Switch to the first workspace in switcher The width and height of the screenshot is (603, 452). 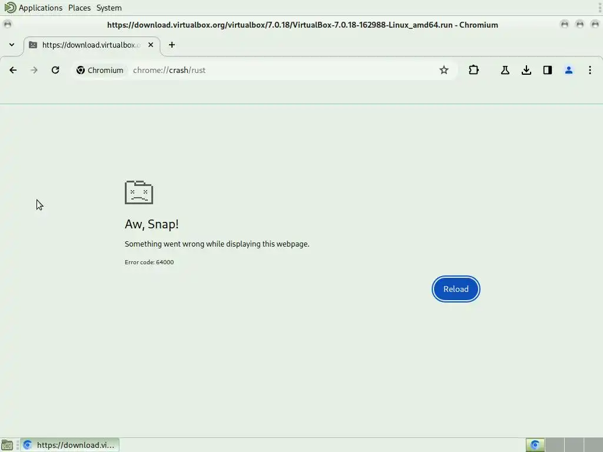pyautogui.click(x=535, y=445)
